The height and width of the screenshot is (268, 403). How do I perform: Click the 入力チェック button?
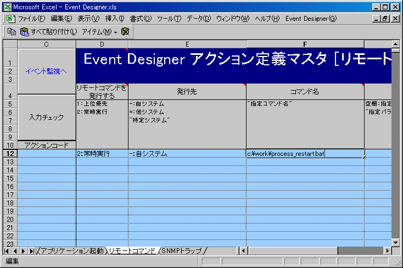46,118
